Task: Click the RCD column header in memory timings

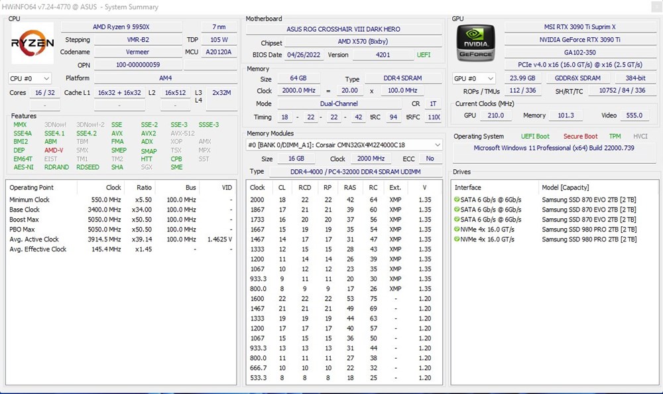Action: 304,188
